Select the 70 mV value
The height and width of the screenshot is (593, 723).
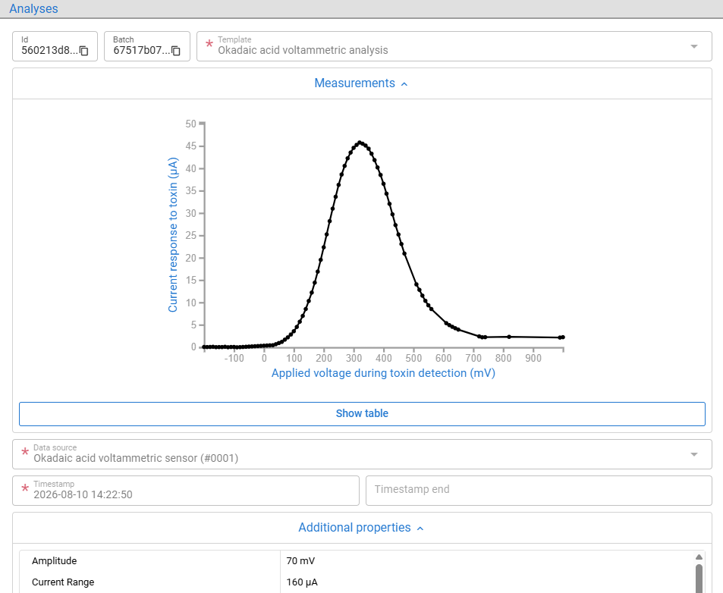point(300,560)
